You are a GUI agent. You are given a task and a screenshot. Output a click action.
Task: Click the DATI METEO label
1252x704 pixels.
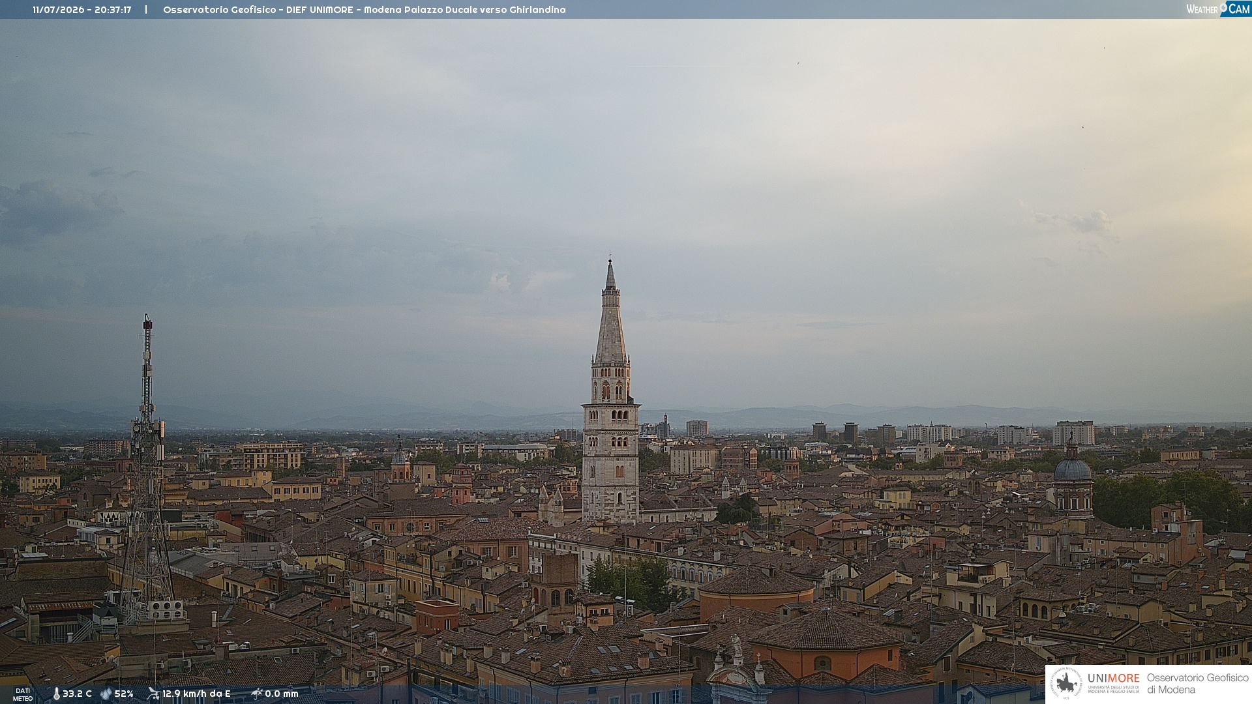23,695
